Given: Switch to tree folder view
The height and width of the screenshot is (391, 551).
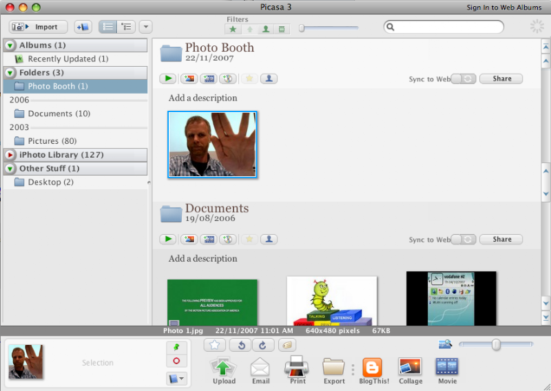Looking at the screenshot, I should pyautogui.click(x=126, y=27).
